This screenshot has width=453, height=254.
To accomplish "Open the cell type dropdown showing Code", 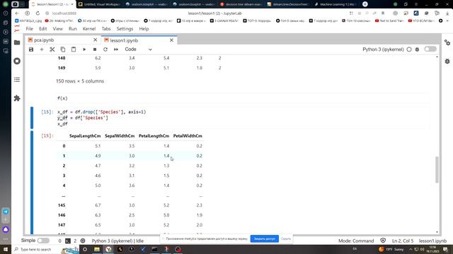I will click(x=139, y=49).
